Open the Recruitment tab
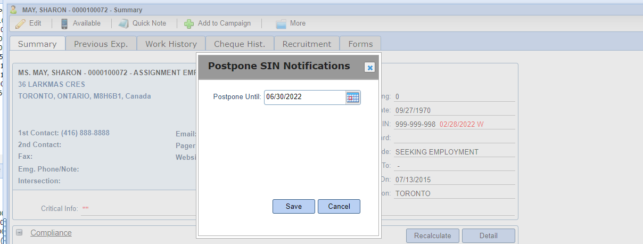 [x=307, y=44]
